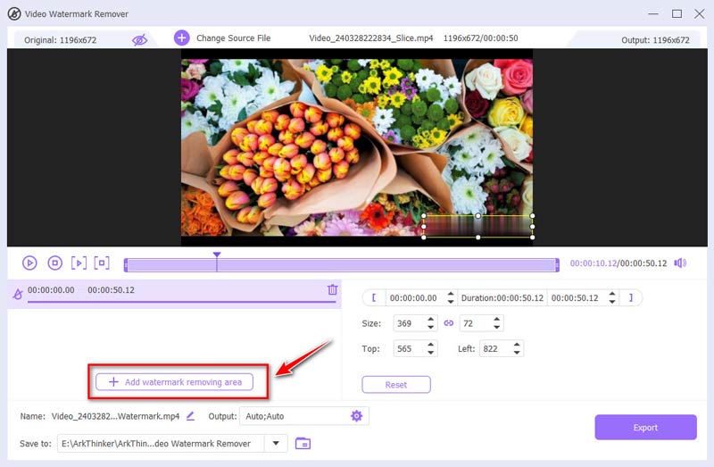
Task: Click the left timeline trim handle
Action: click(126, 265)
